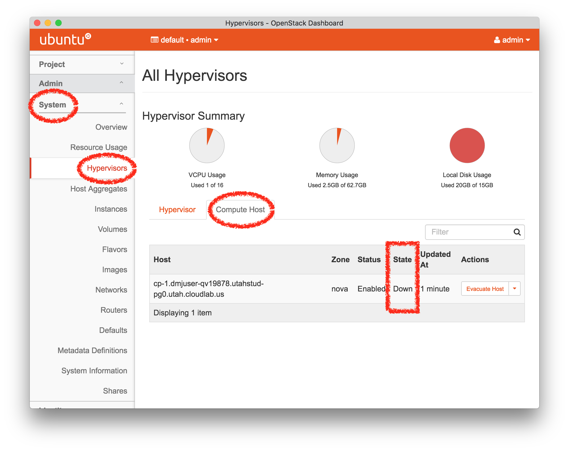This screenshot has width=569, height=451.
Task: Open Overview in the sidebar
Action: (111, 127)
